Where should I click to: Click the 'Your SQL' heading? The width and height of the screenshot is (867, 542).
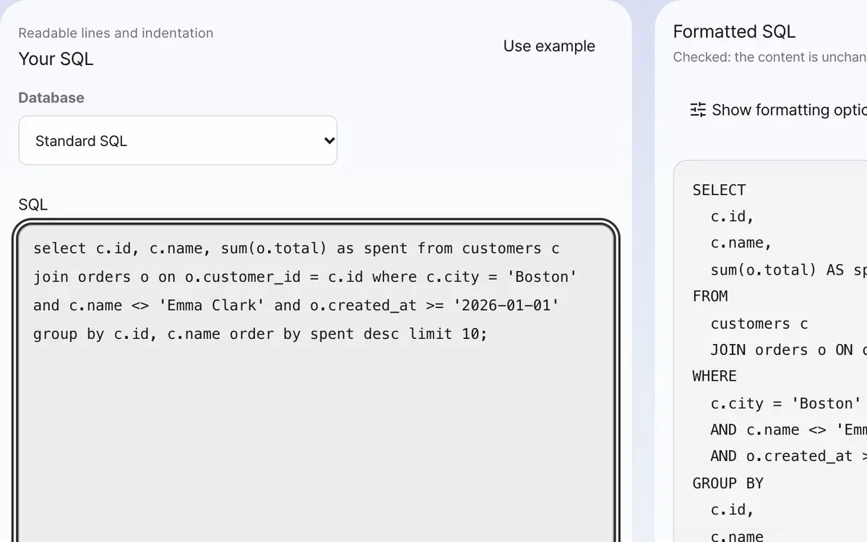click(56, 59)
